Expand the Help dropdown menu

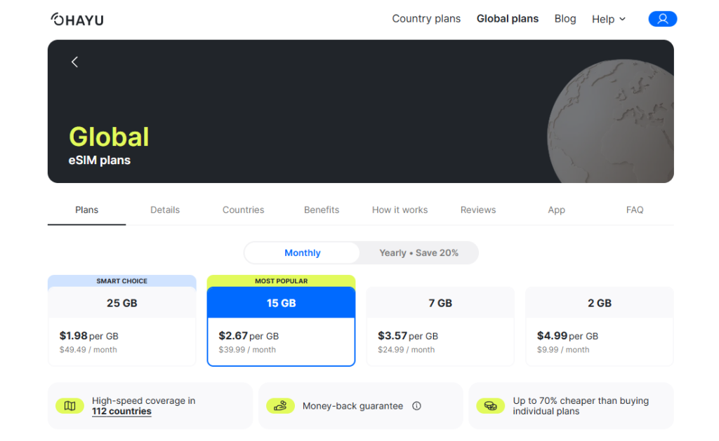(x=608, y=19)
